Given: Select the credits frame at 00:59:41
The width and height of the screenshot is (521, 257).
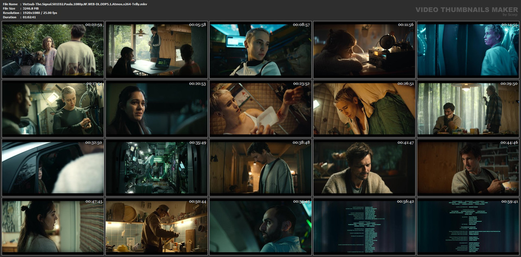Looking at the screenshot, I should (x=468, y=226).
